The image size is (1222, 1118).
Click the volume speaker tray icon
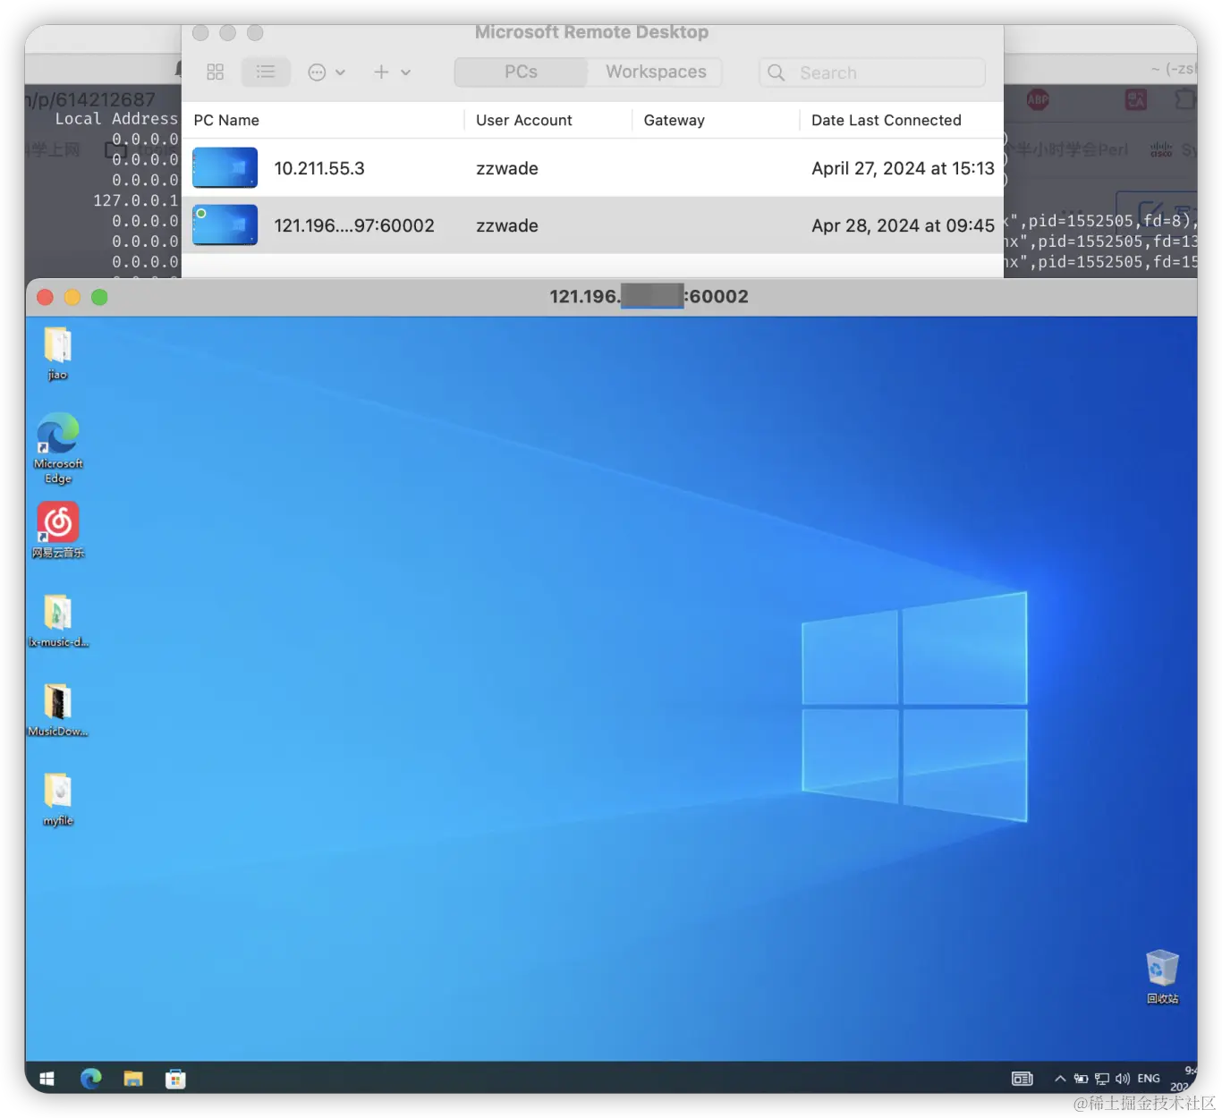pos(1123,1079)
